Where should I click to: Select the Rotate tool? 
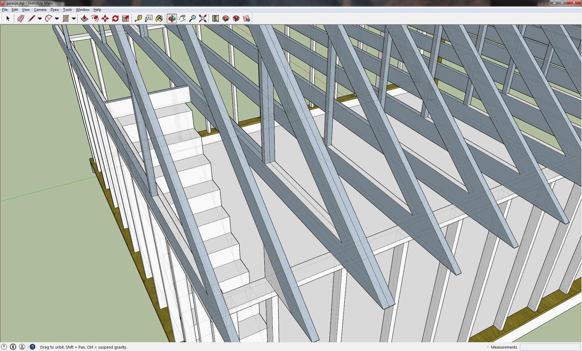115,19
